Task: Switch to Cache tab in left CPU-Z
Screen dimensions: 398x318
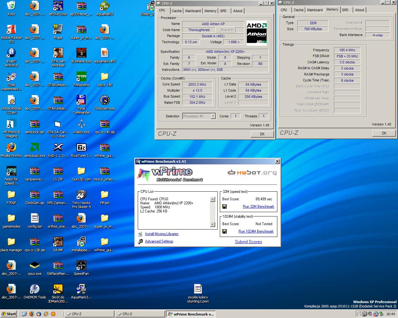Action: click(177, 11)
